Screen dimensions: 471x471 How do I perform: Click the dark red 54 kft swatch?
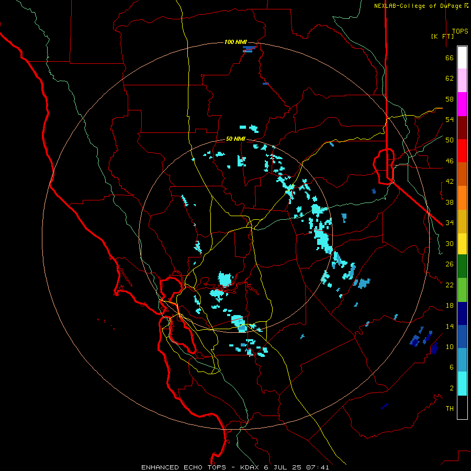462,128
